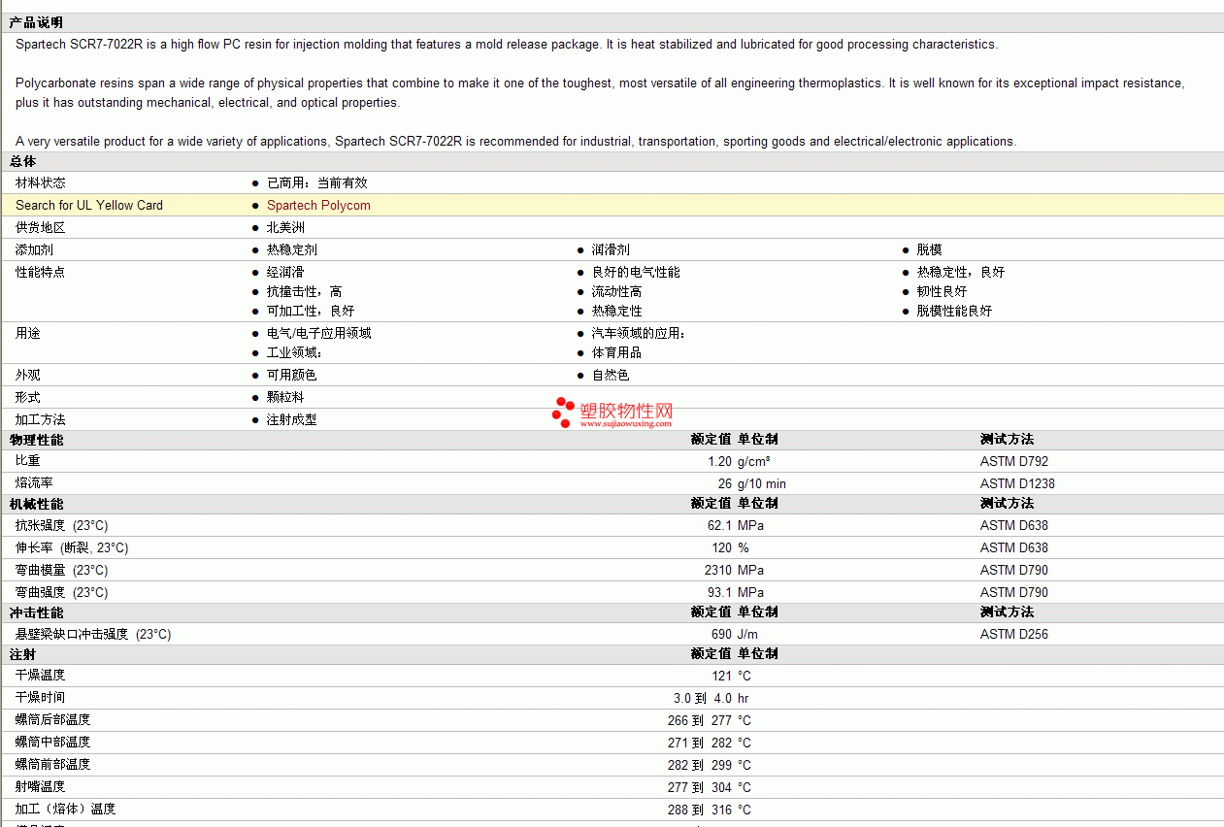Select the 流动性高 feature entry

617,291
